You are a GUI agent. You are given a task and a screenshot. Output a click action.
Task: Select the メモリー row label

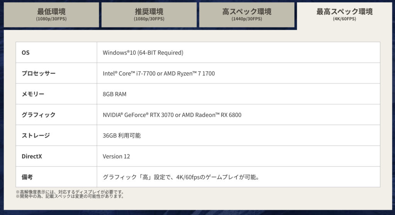pos(33,94)
